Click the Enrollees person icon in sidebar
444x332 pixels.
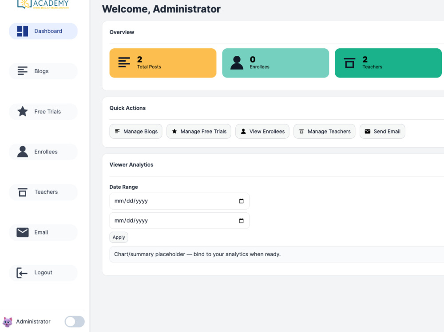coord(22,152)
